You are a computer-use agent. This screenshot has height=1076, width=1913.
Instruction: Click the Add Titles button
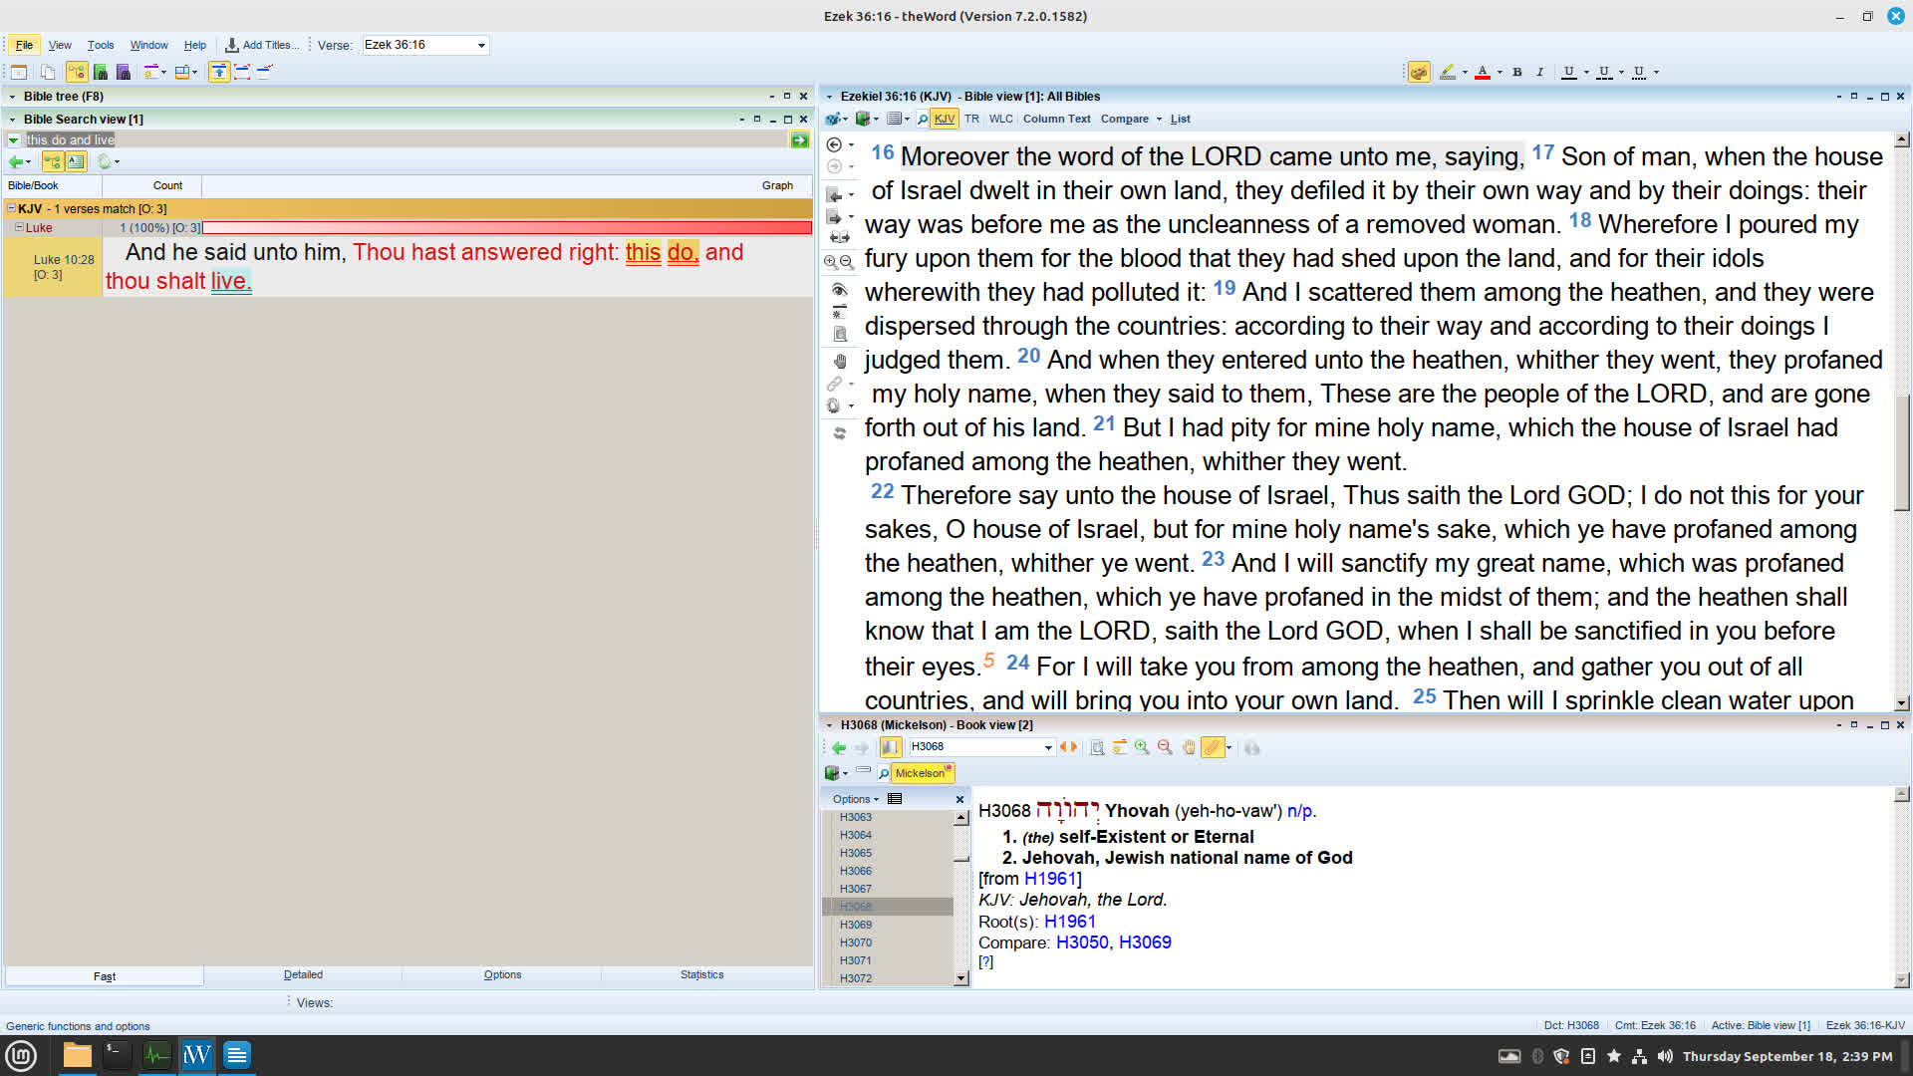[262, 45]
